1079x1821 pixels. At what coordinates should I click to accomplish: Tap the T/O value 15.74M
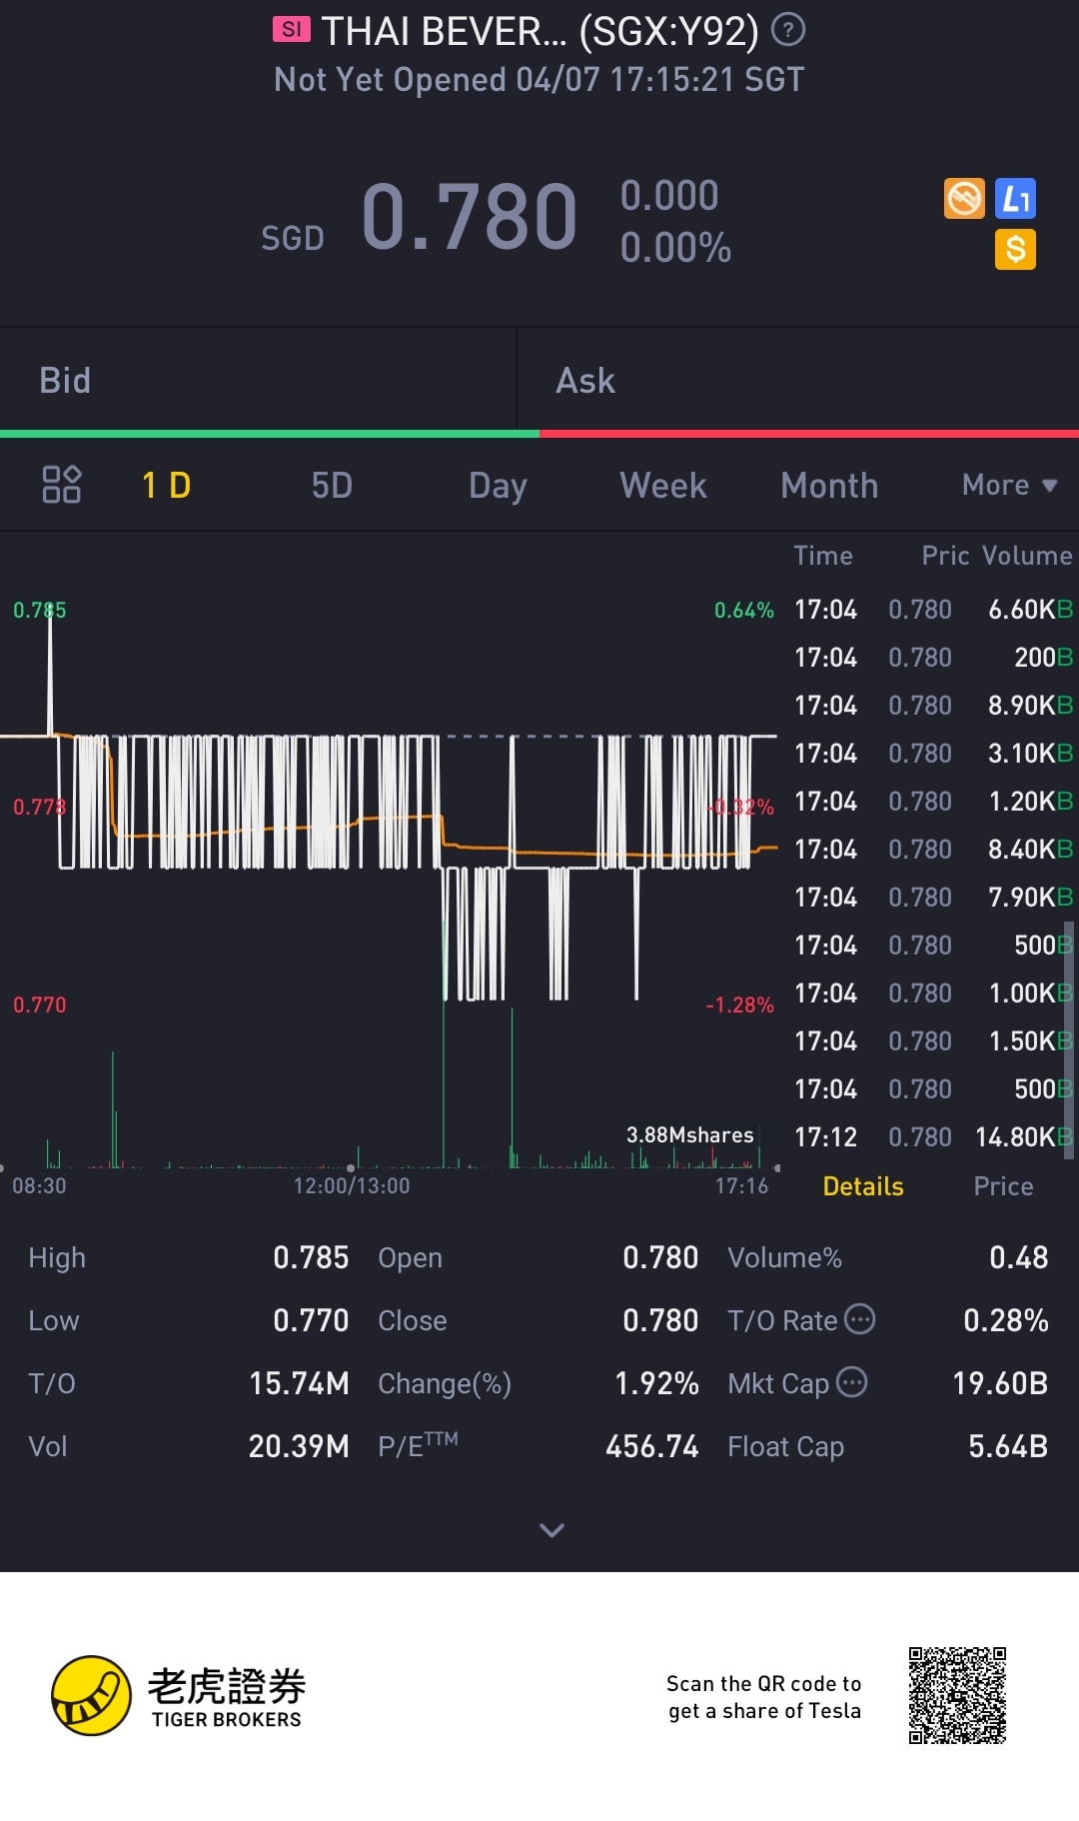(x=299, y=1383)
